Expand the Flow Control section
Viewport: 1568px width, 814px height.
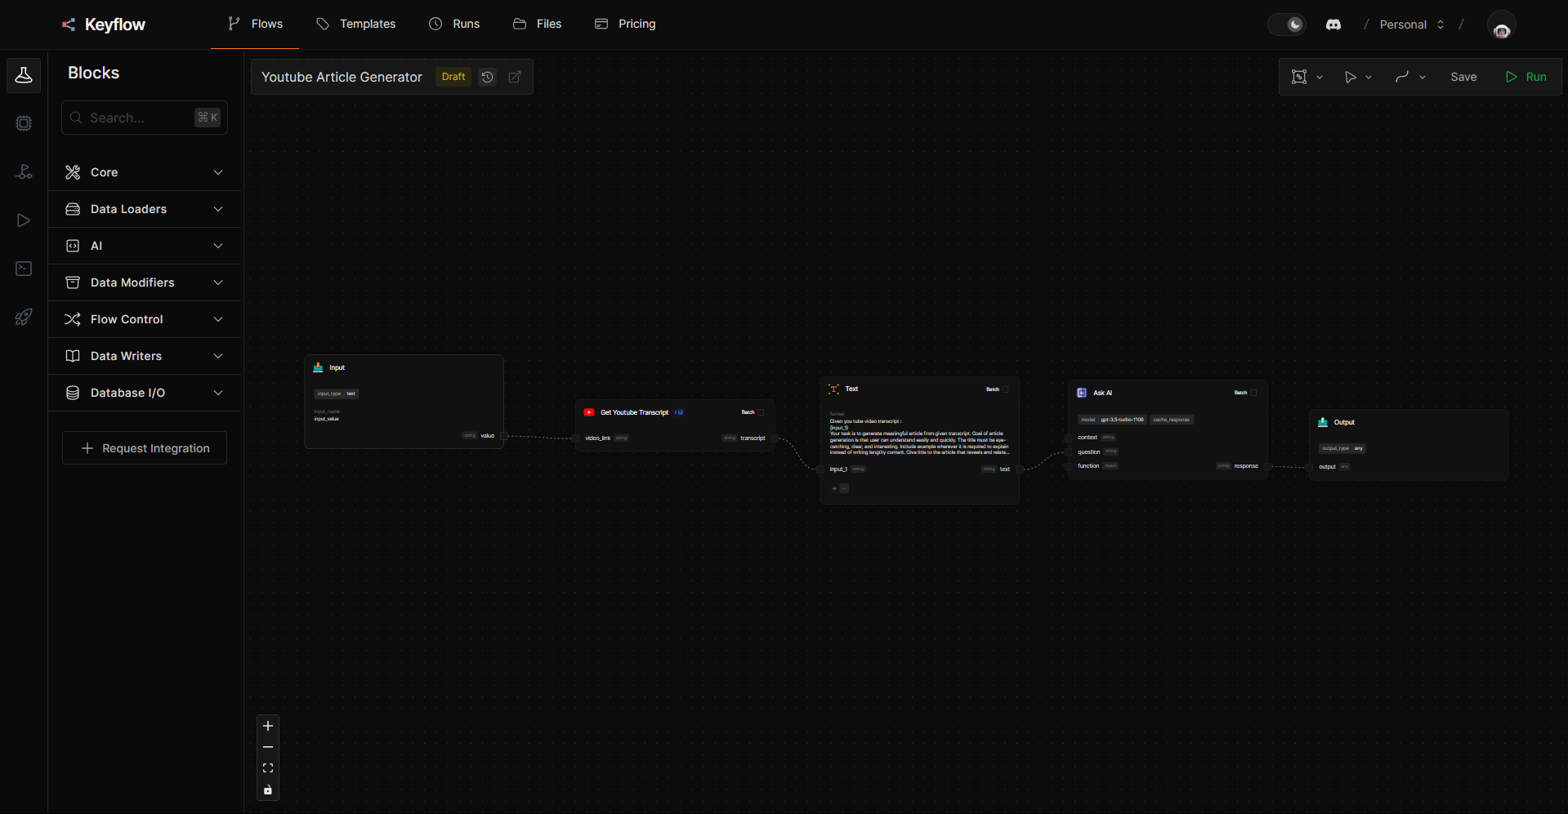[145, 319]
